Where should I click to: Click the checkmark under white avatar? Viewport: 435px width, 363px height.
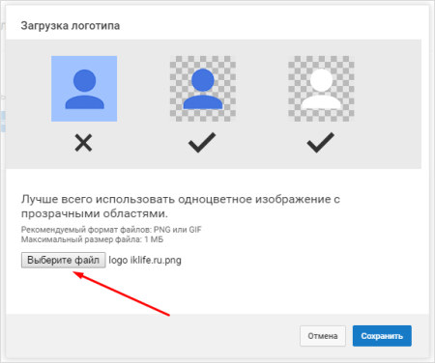pyautogui.click(x=321, y=143)
